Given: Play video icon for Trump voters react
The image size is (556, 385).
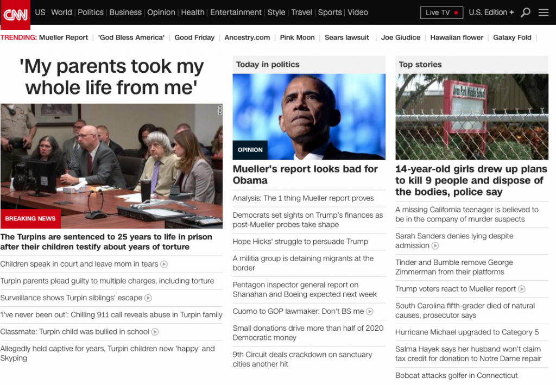Looking at the screenshot, I should pos(522,289).
